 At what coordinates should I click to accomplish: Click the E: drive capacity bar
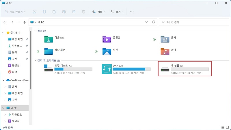[190, 69]
